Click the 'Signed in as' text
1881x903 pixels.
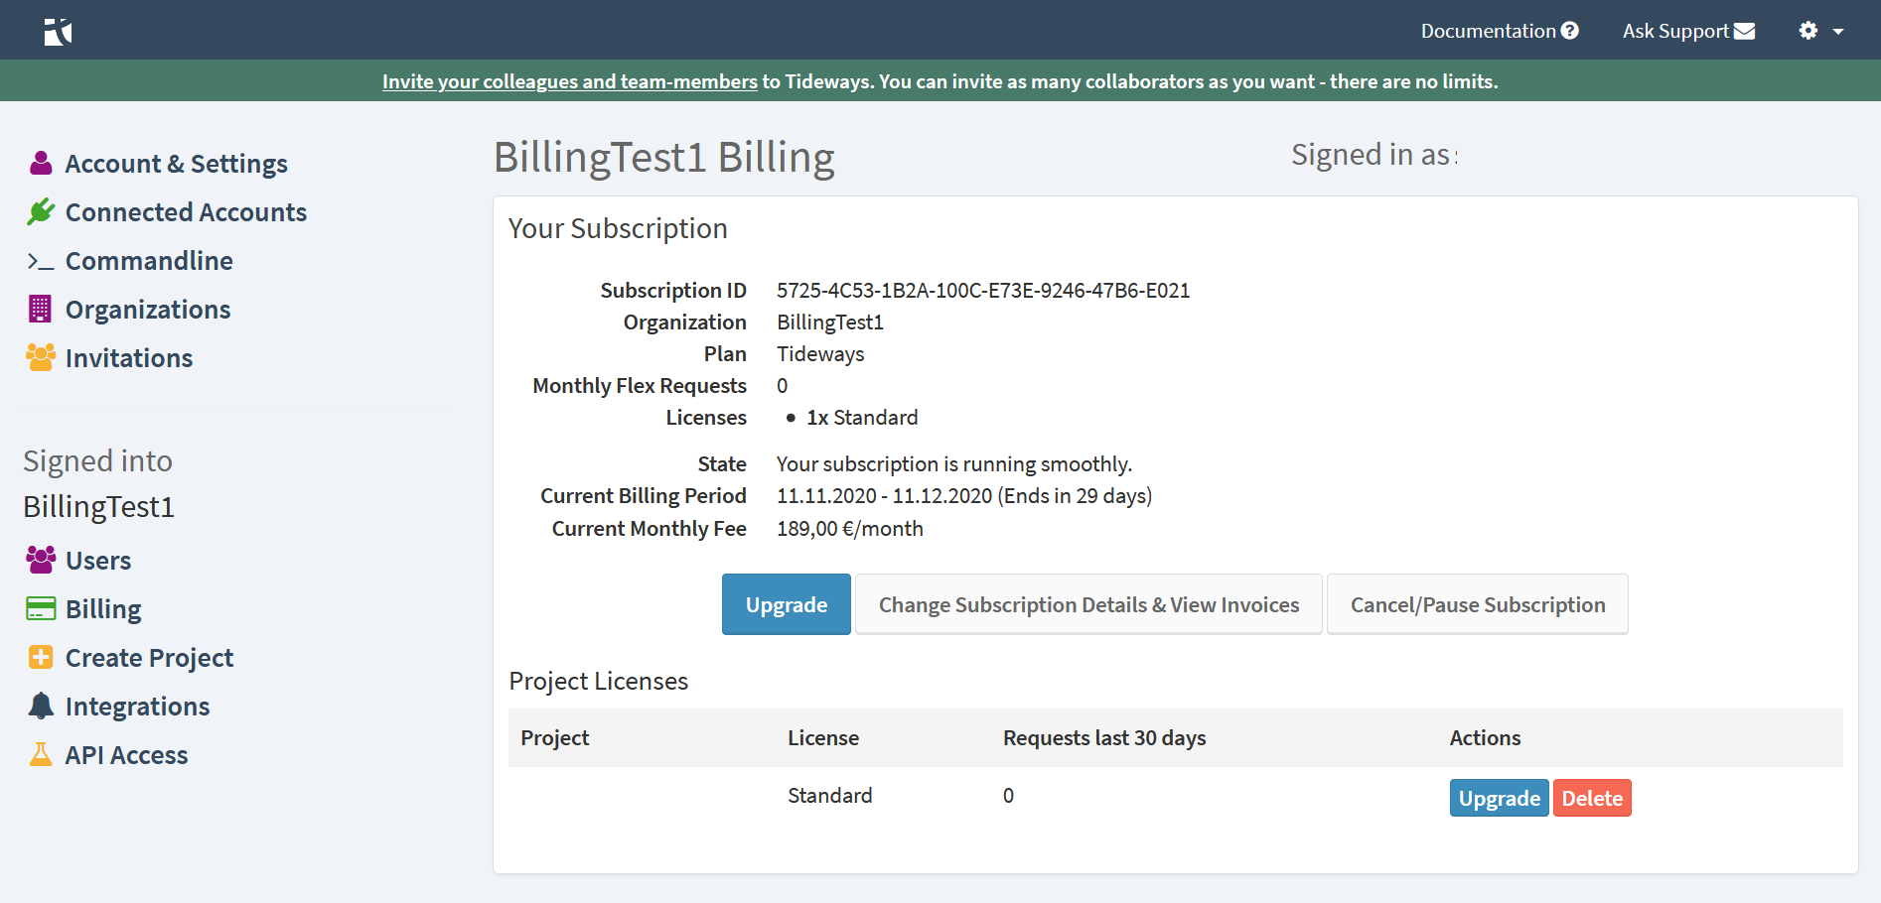coord(1372,154)
